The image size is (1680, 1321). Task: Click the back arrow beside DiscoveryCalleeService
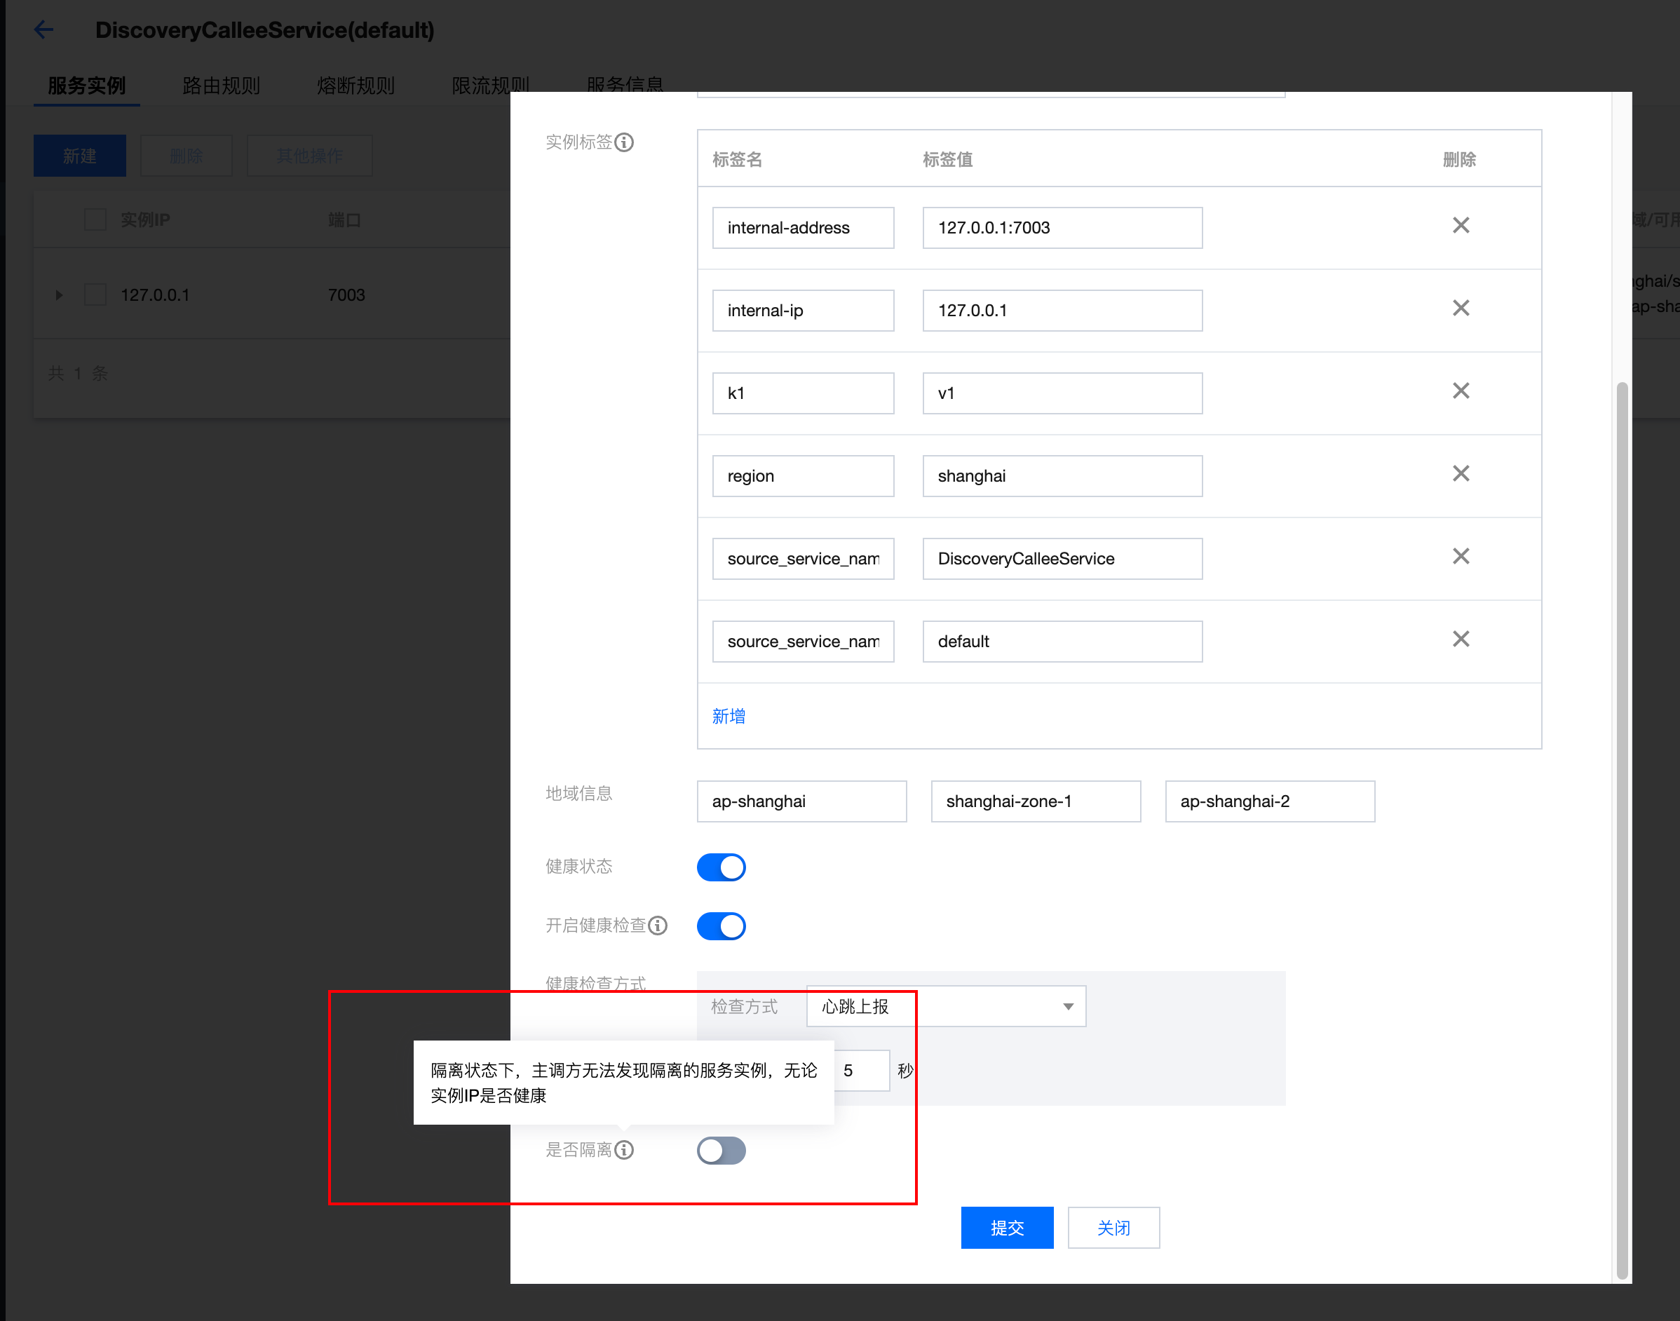coord(44,30)
